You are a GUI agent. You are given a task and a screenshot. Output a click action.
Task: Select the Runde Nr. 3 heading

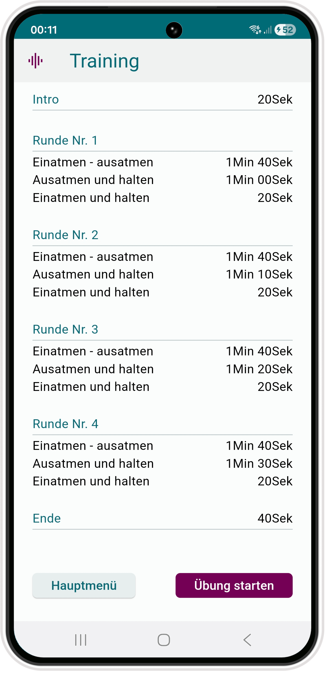66,329
